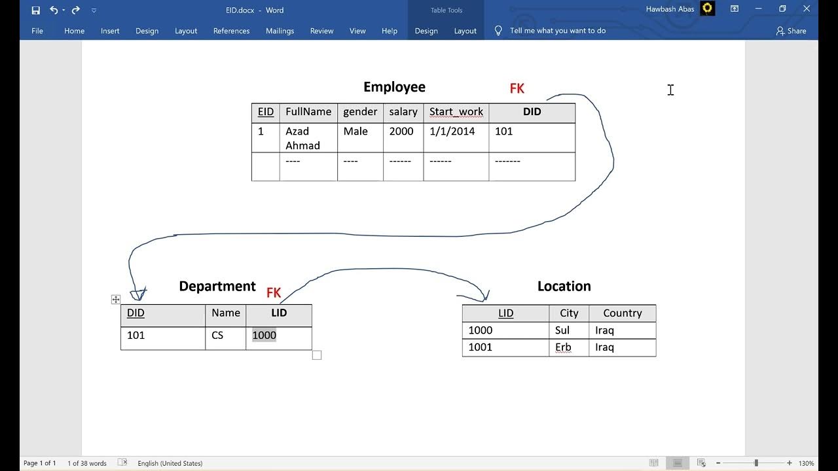Image resolution: width=838 pixels, height=471 pixels.
Task: Click the CS cell in Department table
Action: (x=226, y=338)
